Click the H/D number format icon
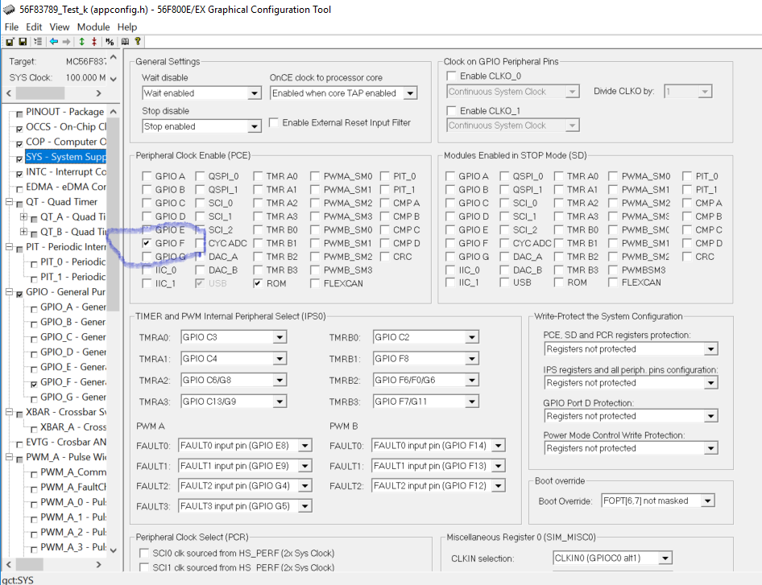 110,42
